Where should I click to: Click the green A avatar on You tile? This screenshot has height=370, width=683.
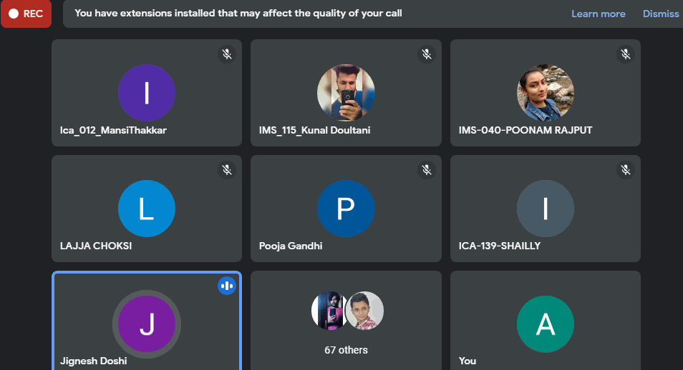545,324
